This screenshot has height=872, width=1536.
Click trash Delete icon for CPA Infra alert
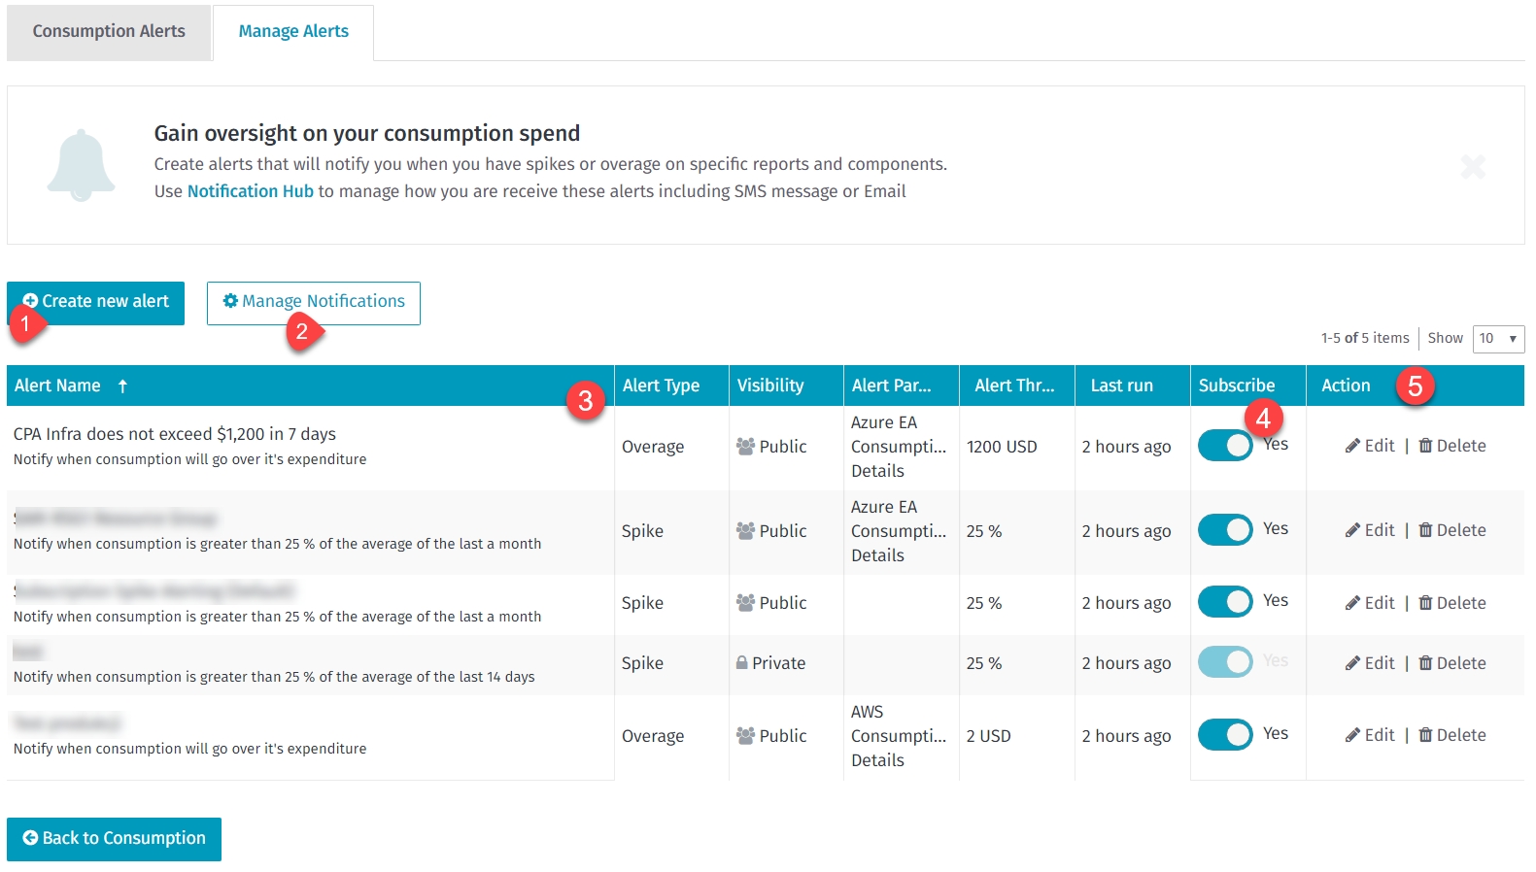(1425, 446)
